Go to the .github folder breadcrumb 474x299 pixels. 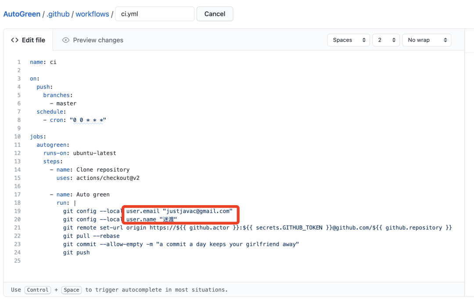[58, 14]
